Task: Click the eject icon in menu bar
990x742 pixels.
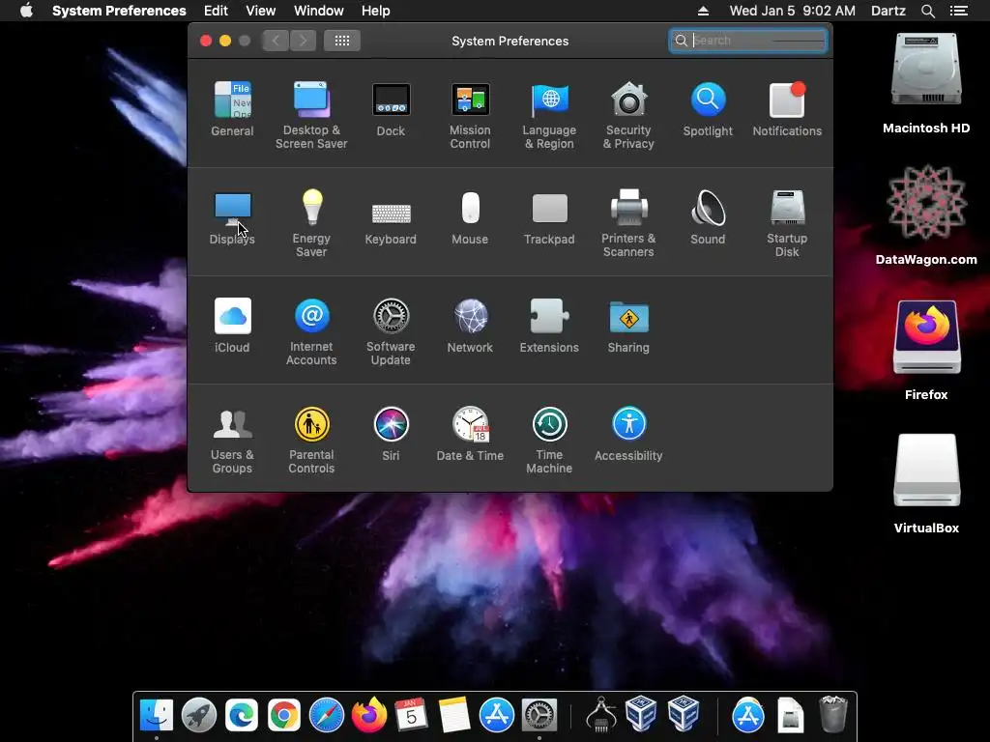Action: (704, 11)
